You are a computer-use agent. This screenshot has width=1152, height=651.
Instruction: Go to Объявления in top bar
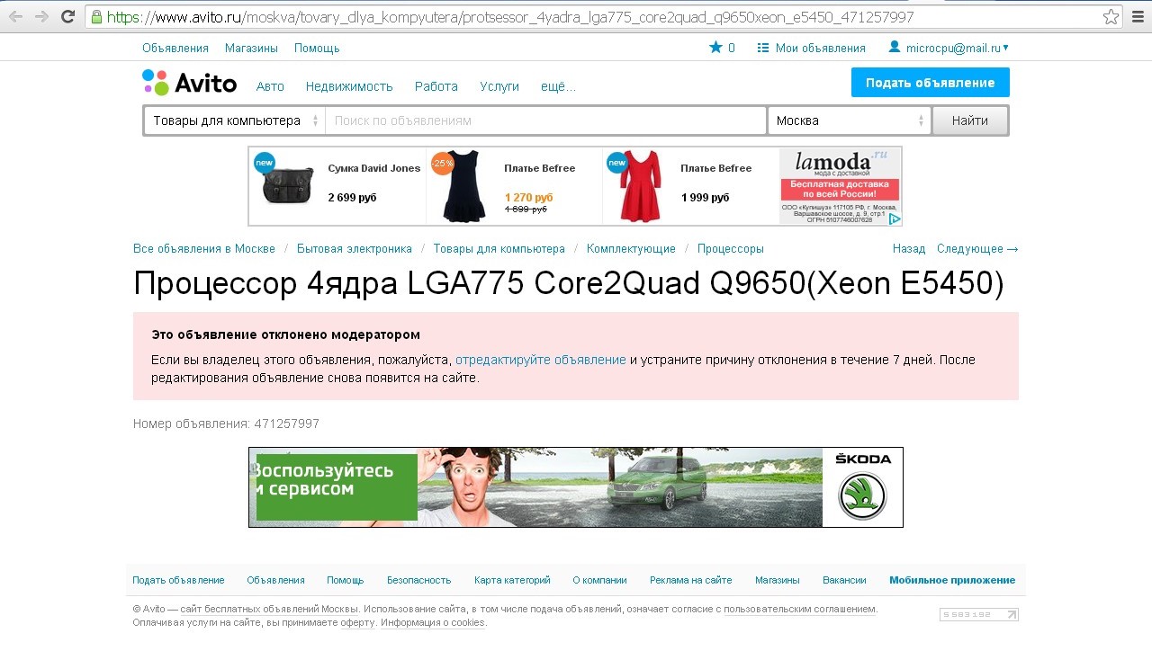coord(175,48)
